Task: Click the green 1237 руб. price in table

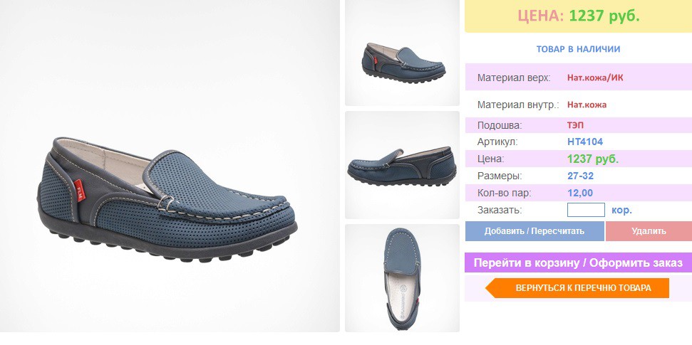Action: click(x=593, y=159)
